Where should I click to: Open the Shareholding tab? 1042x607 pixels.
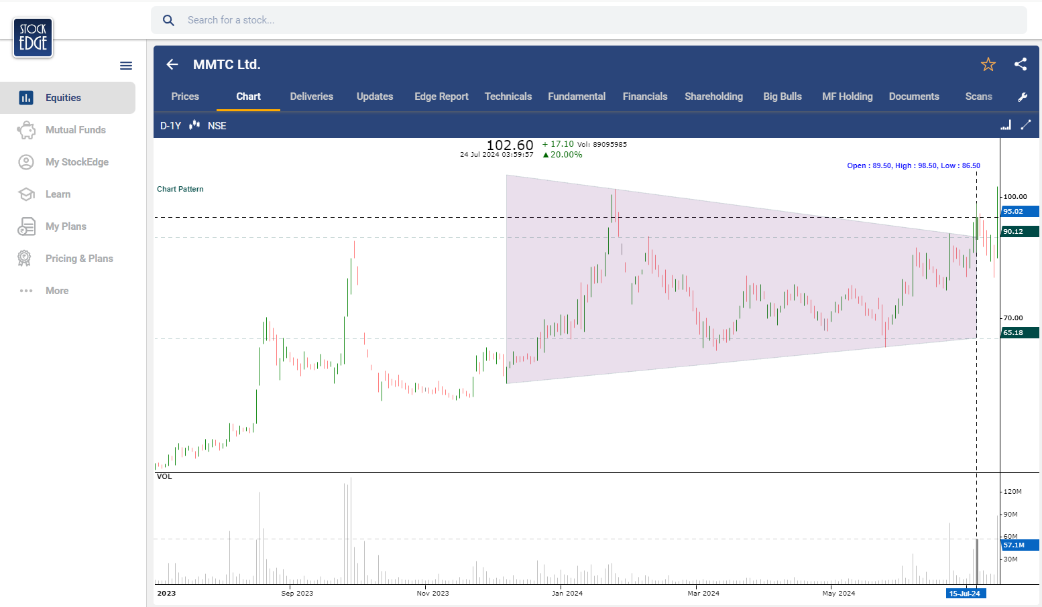pyautogui.click(x=713, y=96)
